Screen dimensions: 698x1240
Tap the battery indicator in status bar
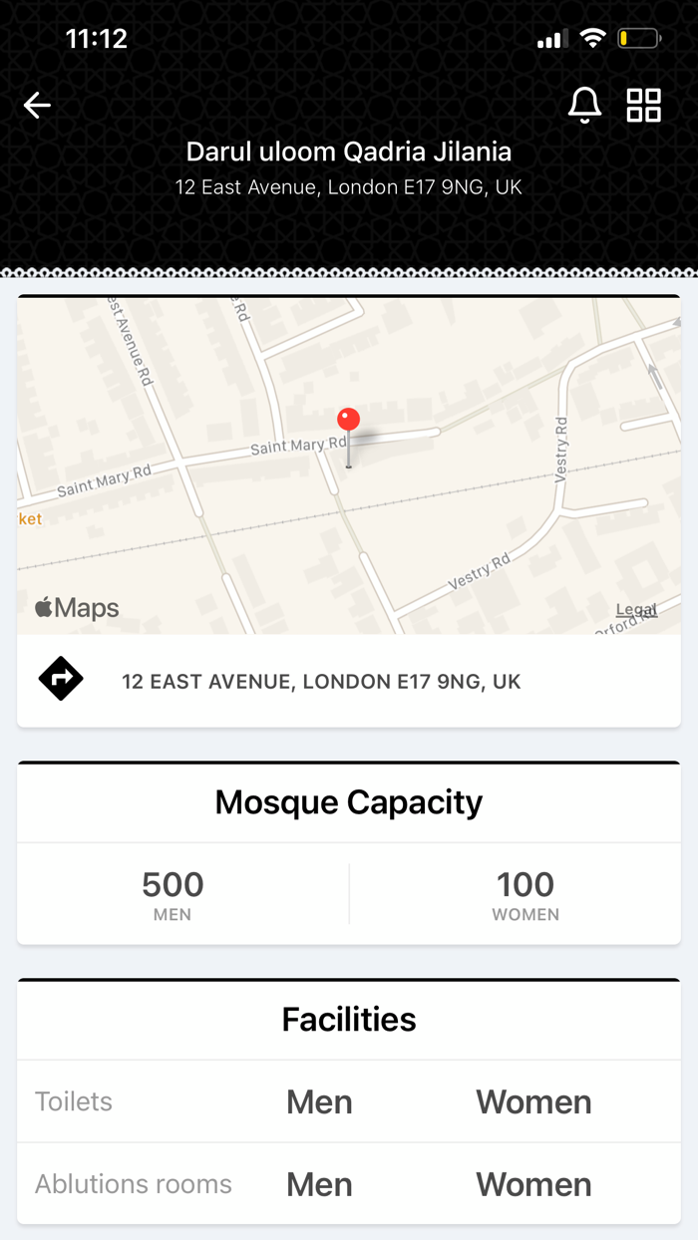pyautogui.click(x=638, y=38)
